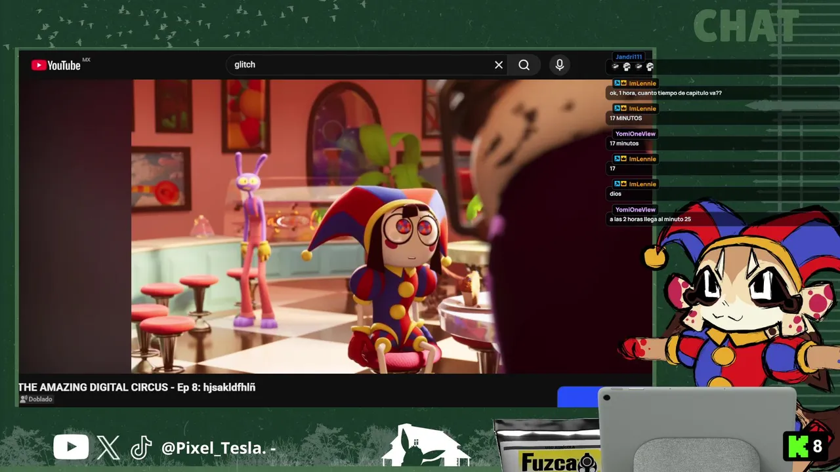This screenshot has width=840, height=472.
Task: Click chat message '17 MINUTOS'
Action: coord(625,119)
